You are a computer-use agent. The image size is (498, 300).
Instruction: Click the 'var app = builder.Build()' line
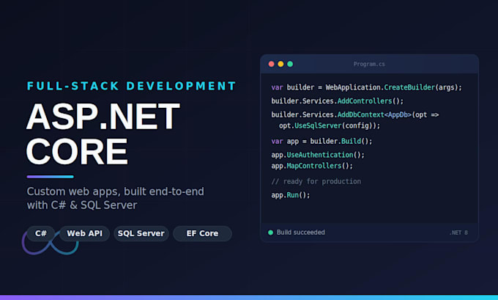click(322, 142)
